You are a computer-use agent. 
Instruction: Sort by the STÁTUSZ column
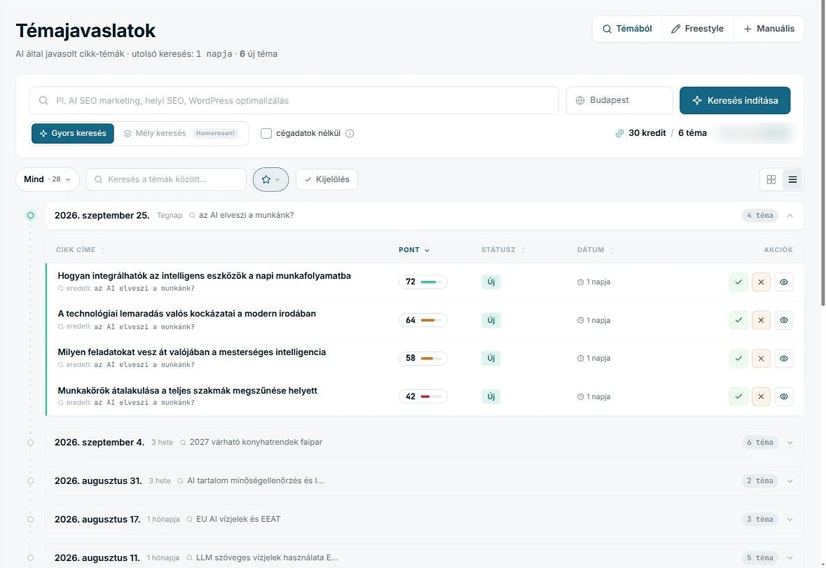(x=503, y=250)
